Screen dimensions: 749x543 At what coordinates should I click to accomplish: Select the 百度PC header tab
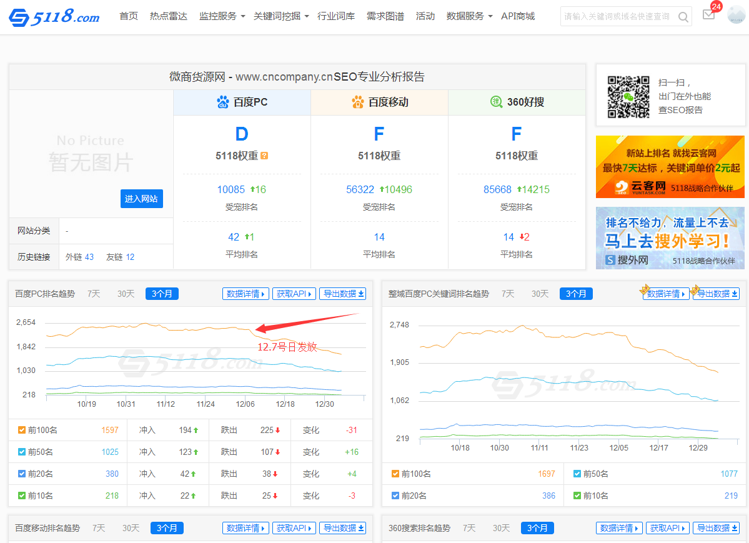[242, 102]
